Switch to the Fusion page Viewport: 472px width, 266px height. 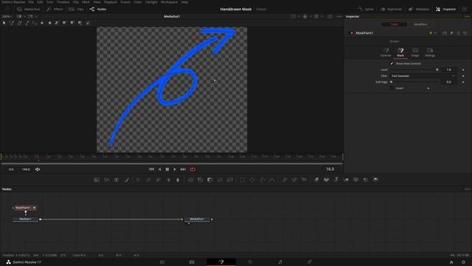tap(221, 262)
